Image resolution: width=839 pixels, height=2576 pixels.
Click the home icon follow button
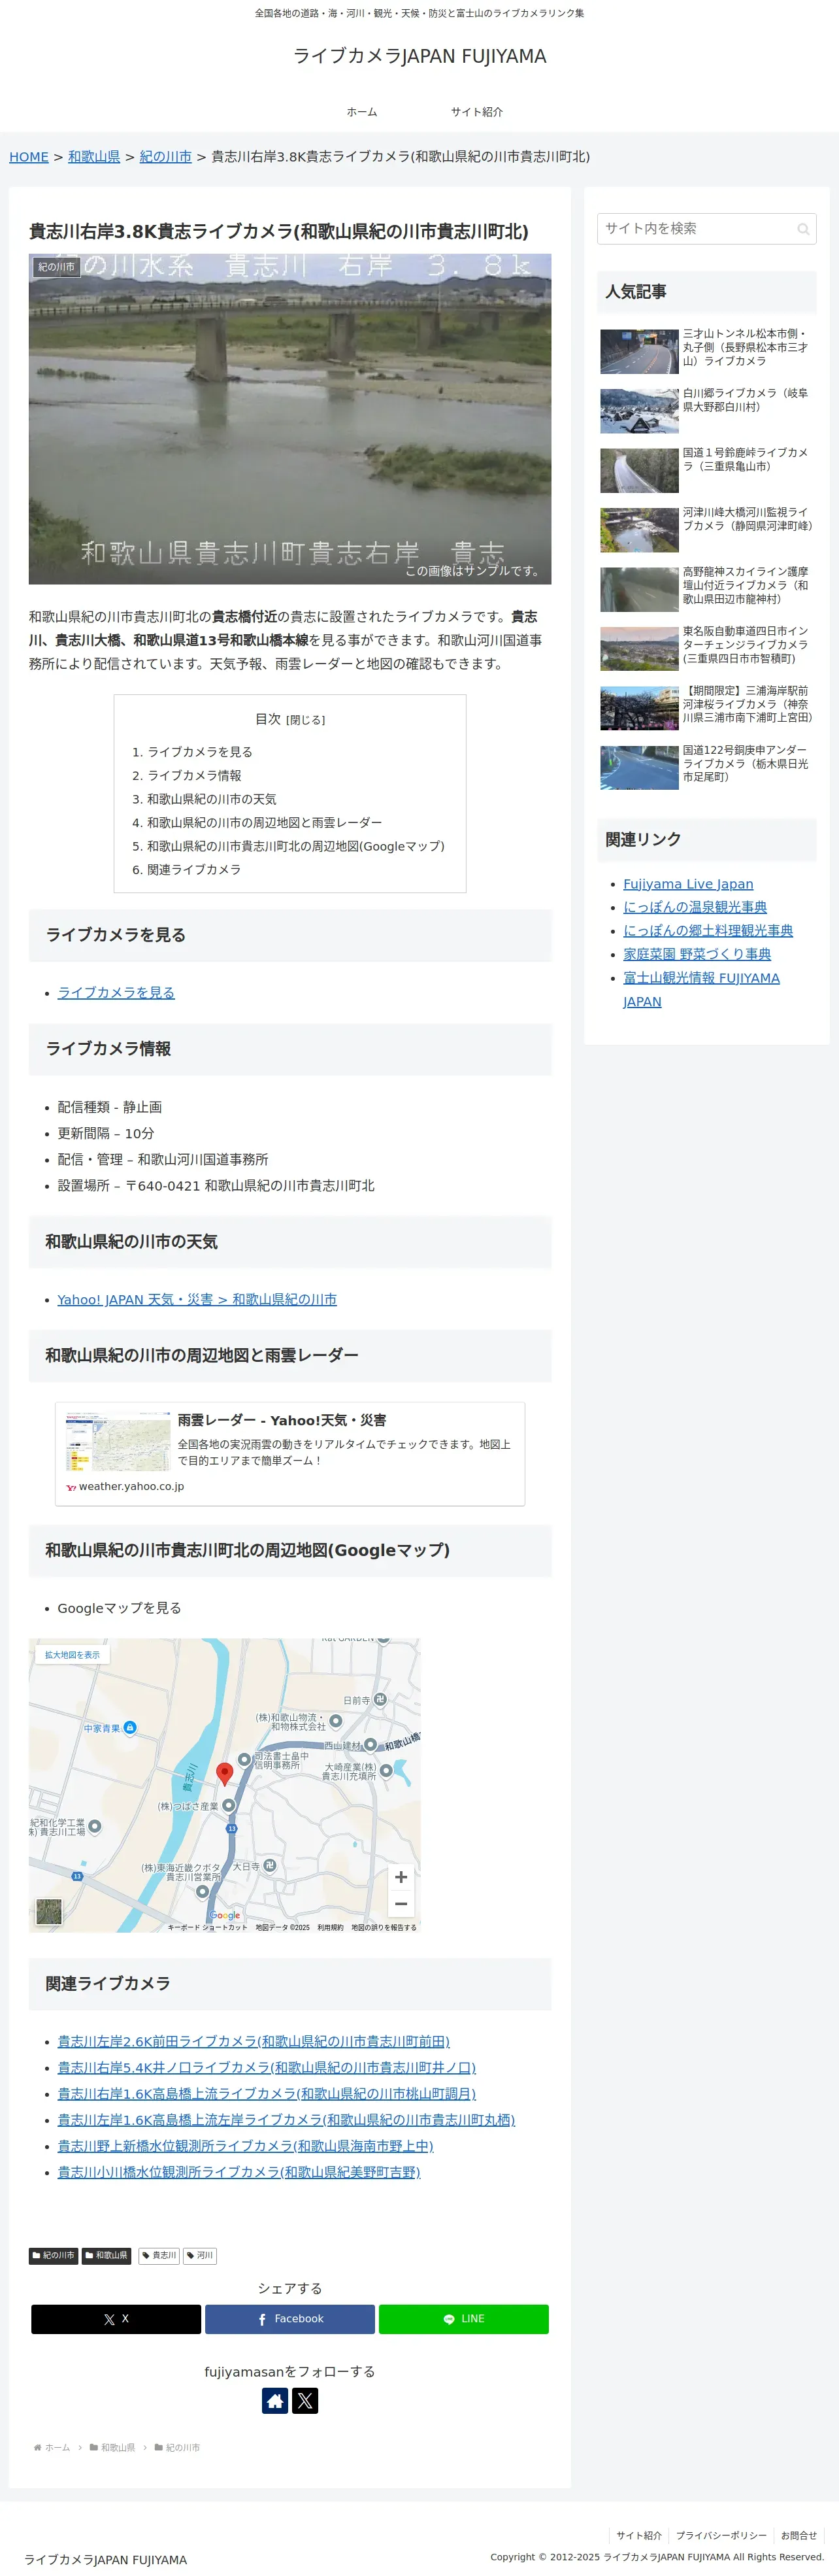coord(275,2401)
